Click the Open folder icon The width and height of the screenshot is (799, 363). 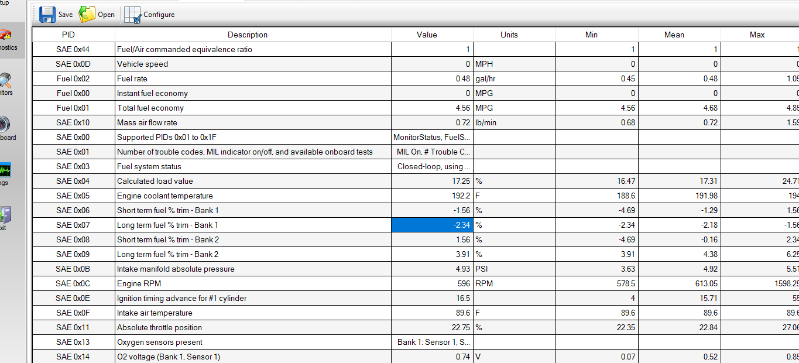click(x=87, y=14)
